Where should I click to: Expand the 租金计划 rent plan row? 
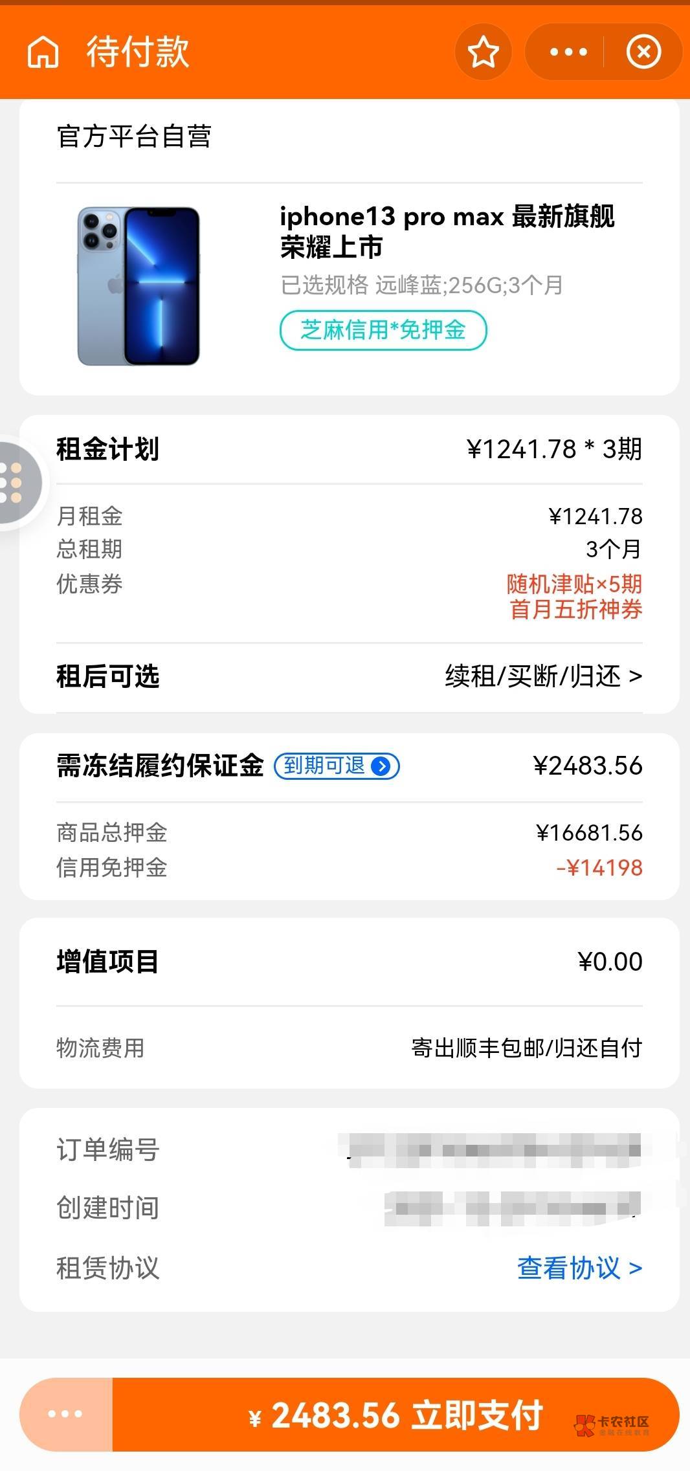(x=350, y=449)
